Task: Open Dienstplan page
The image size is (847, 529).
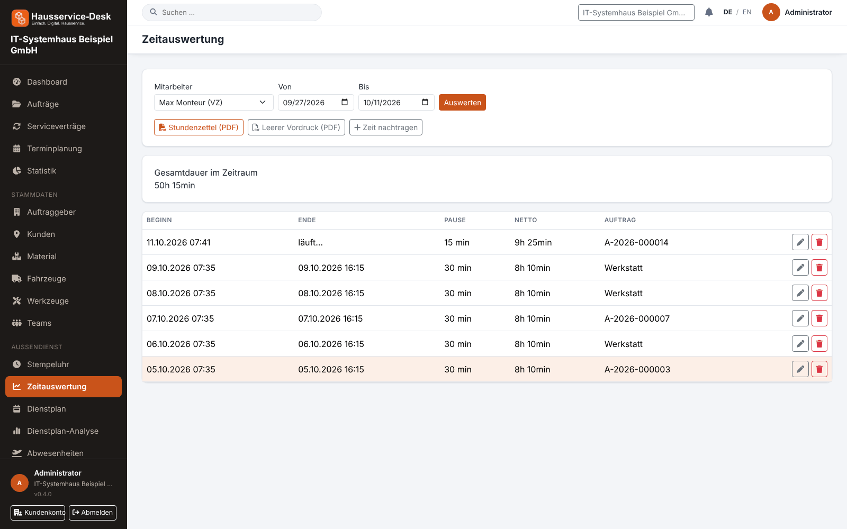Action: (64, 409)
